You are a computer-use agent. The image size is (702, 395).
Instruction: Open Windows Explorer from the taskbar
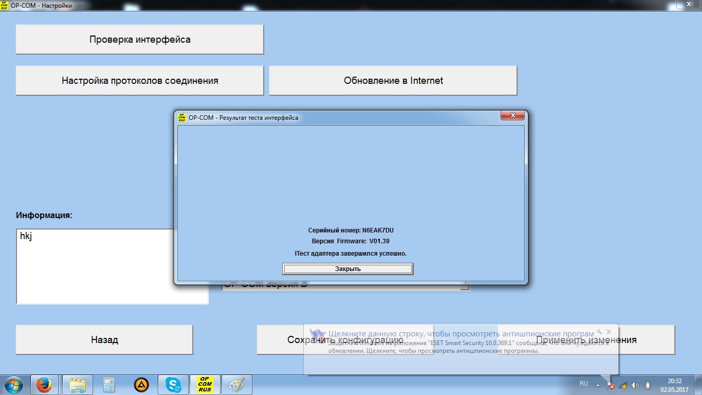coord(78,385)
